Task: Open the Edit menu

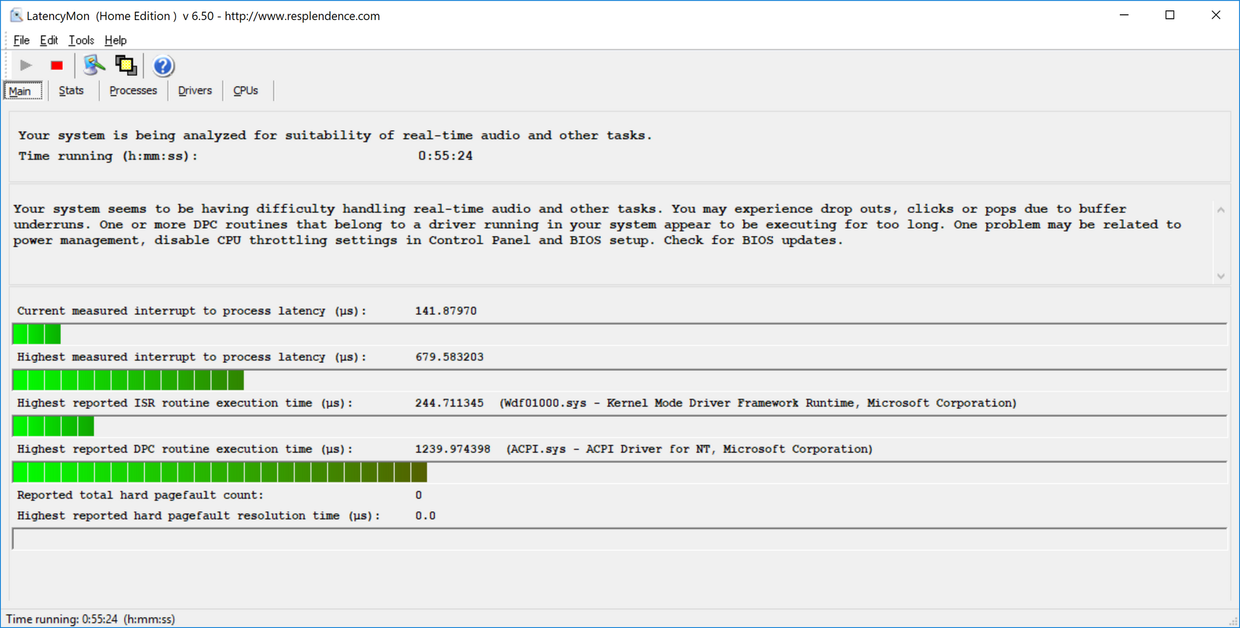Action: click(48, 40)
